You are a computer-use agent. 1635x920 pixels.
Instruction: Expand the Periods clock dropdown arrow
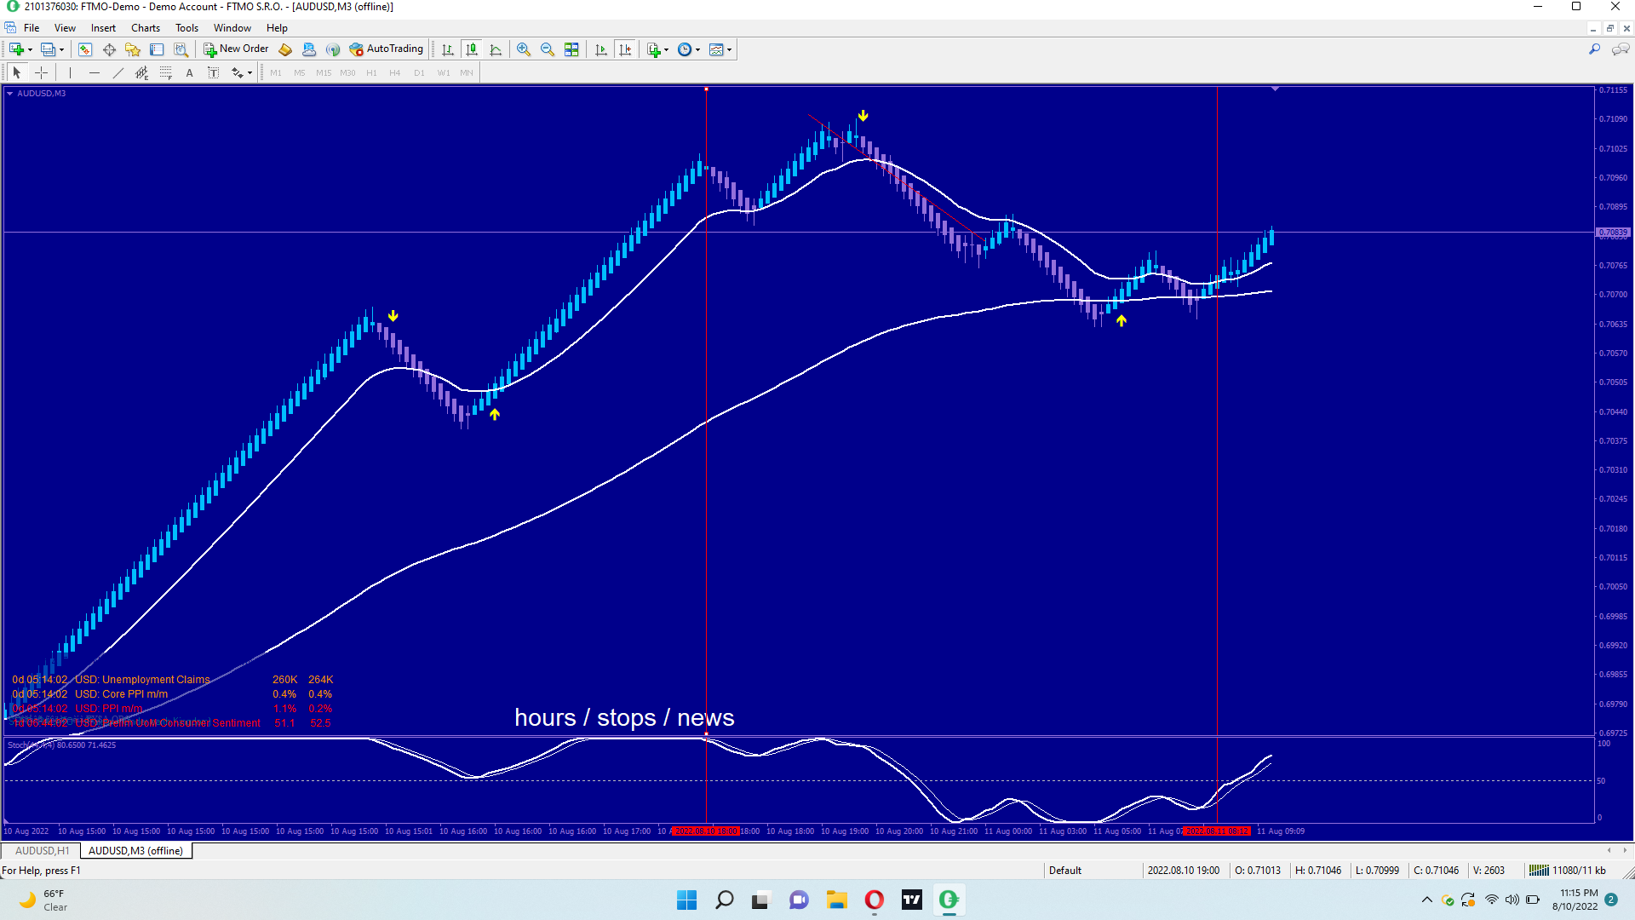point(698,50)
